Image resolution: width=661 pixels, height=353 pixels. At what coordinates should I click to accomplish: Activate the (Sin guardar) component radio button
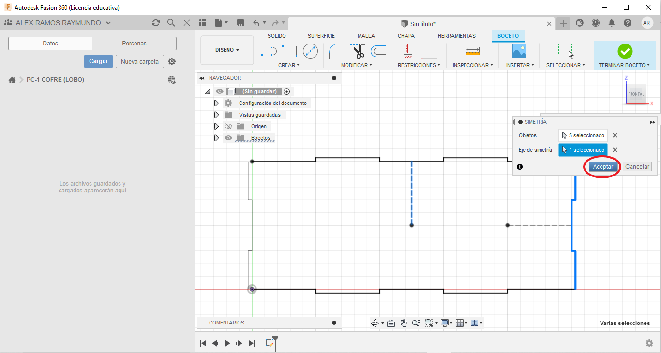pos(286,91)
